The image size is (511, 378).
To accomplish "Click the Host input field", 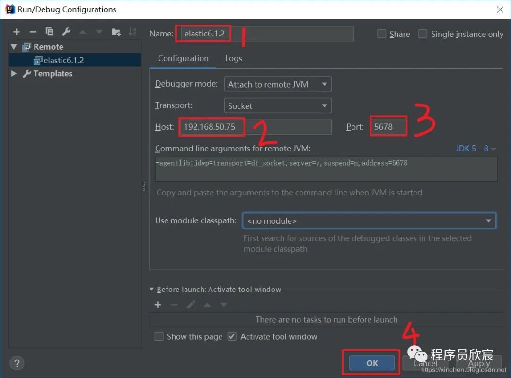I will [x=255, y=127].
